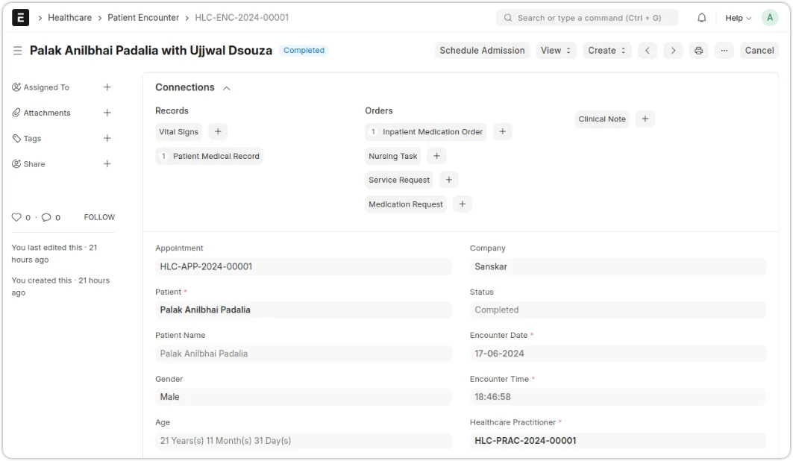Image resolution: width=793 pixels, height=461 pixels.
Task: Click the print icon in the toolbar
Action: tap(698, 50)
